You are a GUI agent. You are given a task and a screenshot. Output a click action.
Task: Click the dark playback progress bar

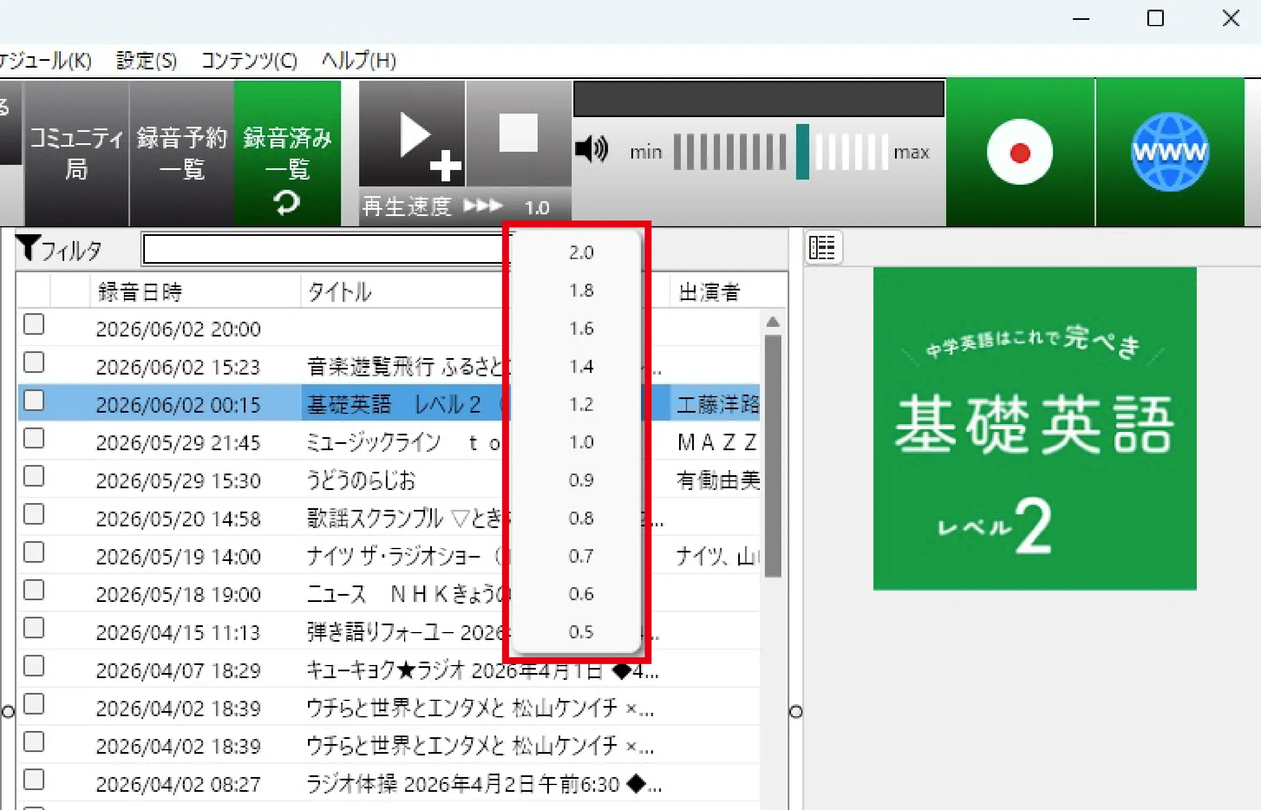(x=759, y=98)
